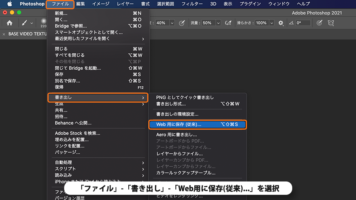This screenshot has width=356, height=200.
Task: Expand 最近使用したファイルを開く submenu
Action: click(x=98, y=39)
